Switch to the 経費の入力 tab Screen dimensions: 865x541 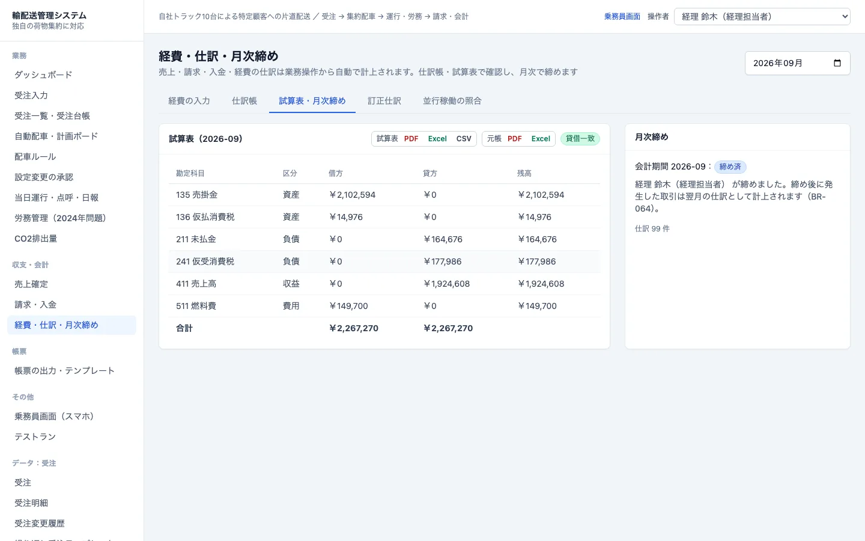coord(189,101)
